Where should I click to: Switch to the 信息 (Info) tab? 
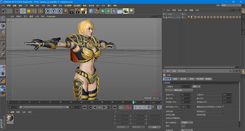pos(175,79)
